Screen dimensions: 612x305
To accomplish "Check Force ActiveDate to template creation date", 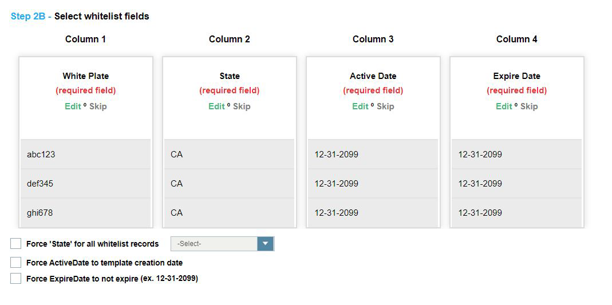I will pyautogui.click(x=16, y=263).
